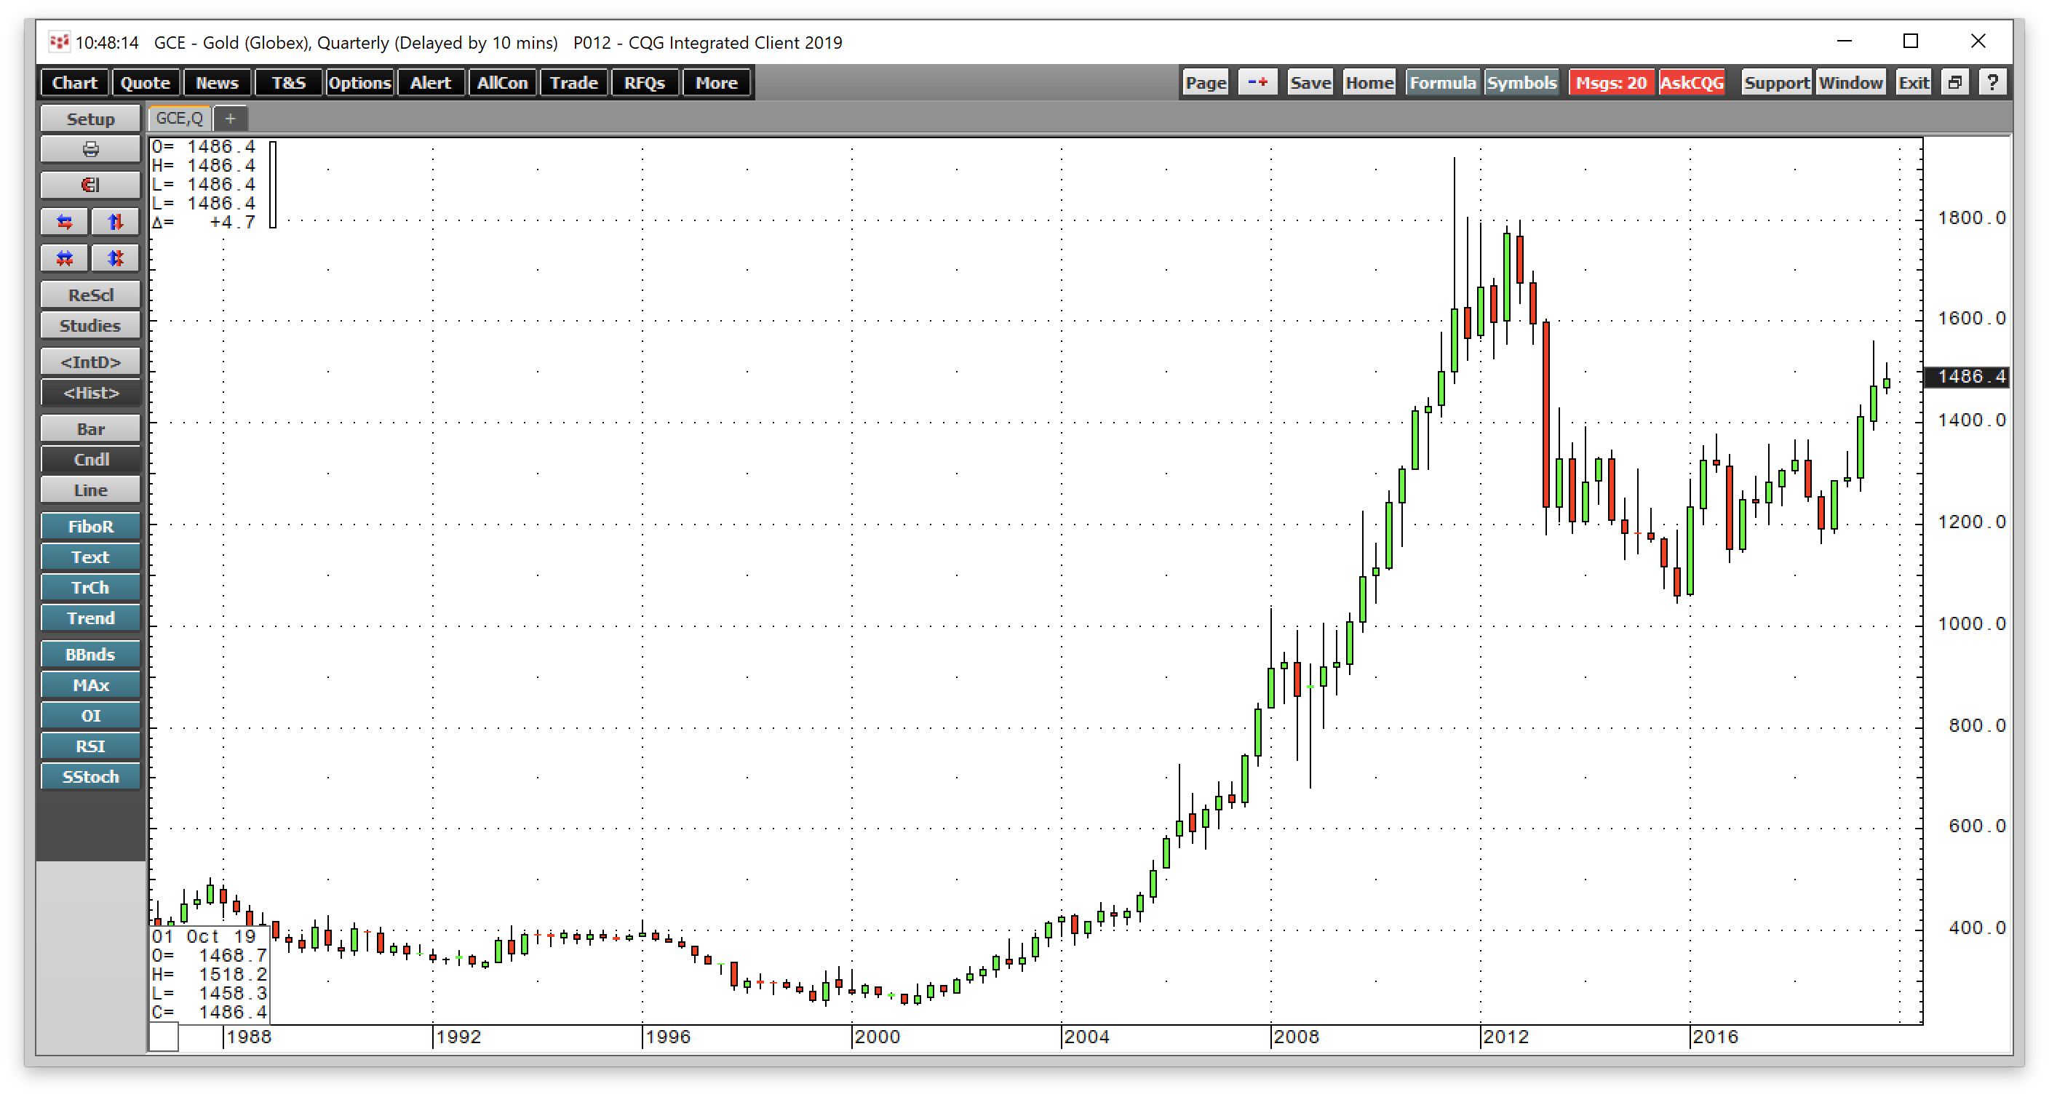
Task: Click the <IntD> intraday button
Action: click(x=91, y=362)
